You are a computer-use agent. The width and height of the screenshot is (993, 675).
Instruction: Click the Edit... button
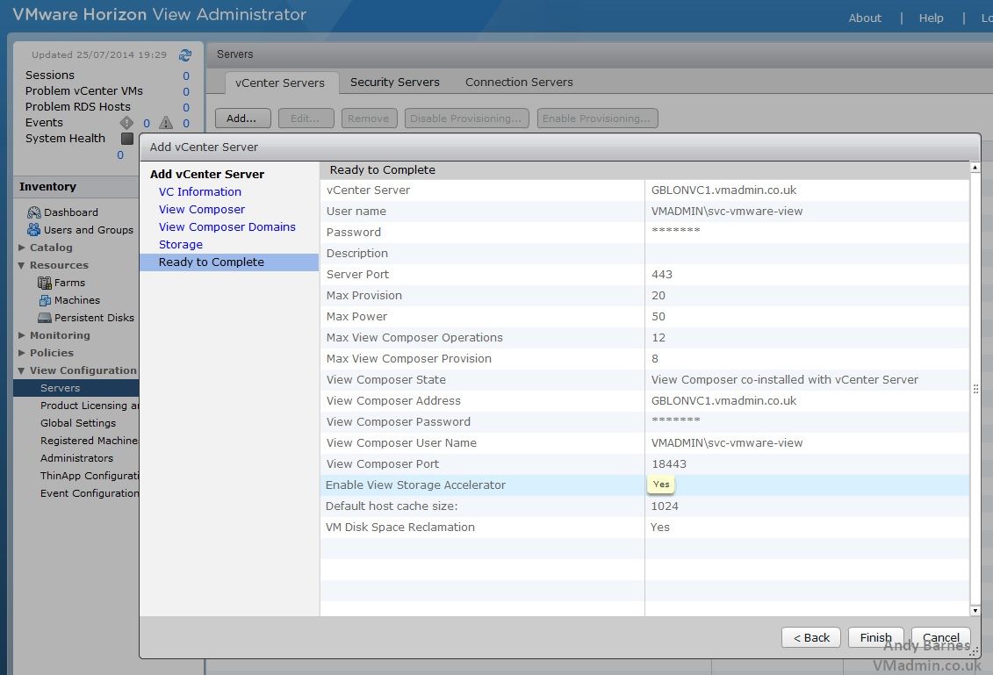point(306,118)
